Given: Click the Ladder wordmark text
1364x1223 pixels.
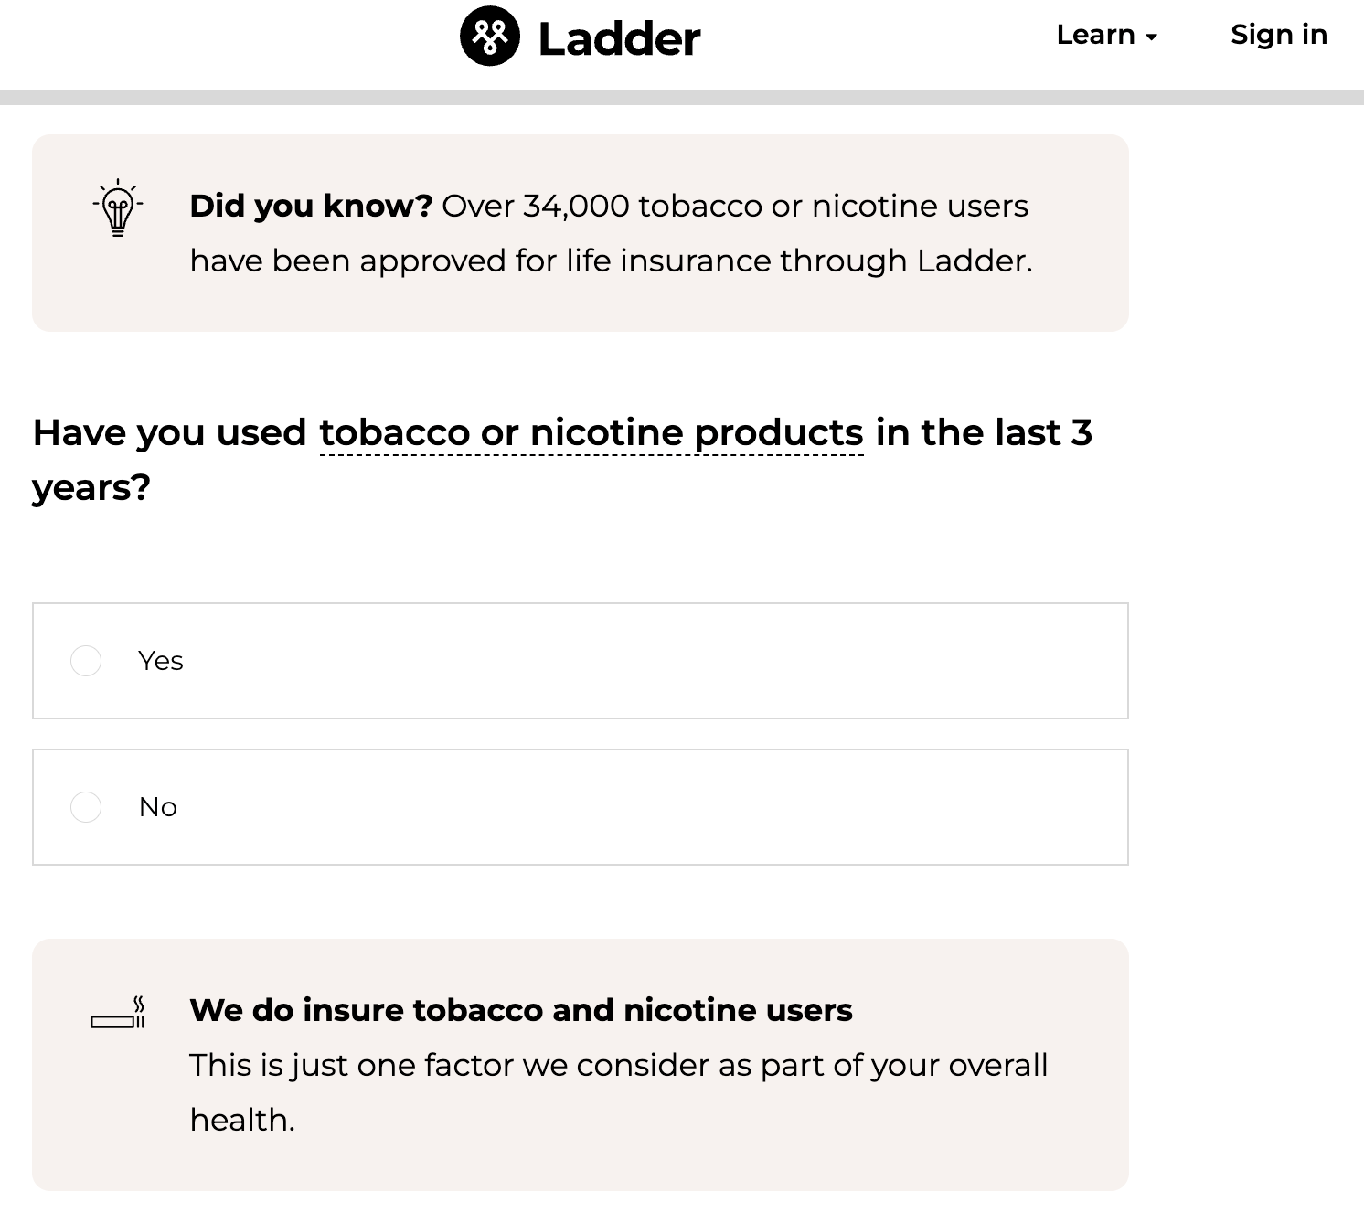Looking at the screenshot, I should coord(619,39).
